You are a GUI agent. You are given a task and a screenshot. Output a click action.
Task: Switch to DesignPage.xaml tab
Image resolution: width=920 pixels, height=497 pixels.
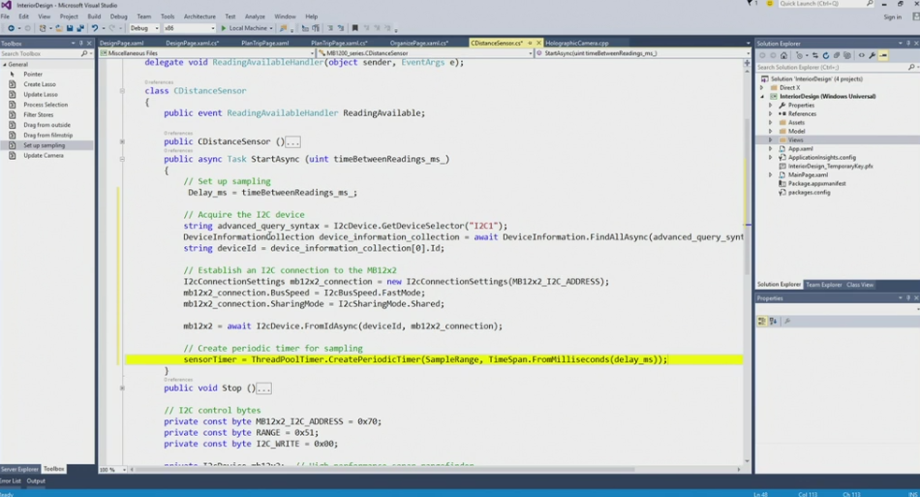(121, 43)
